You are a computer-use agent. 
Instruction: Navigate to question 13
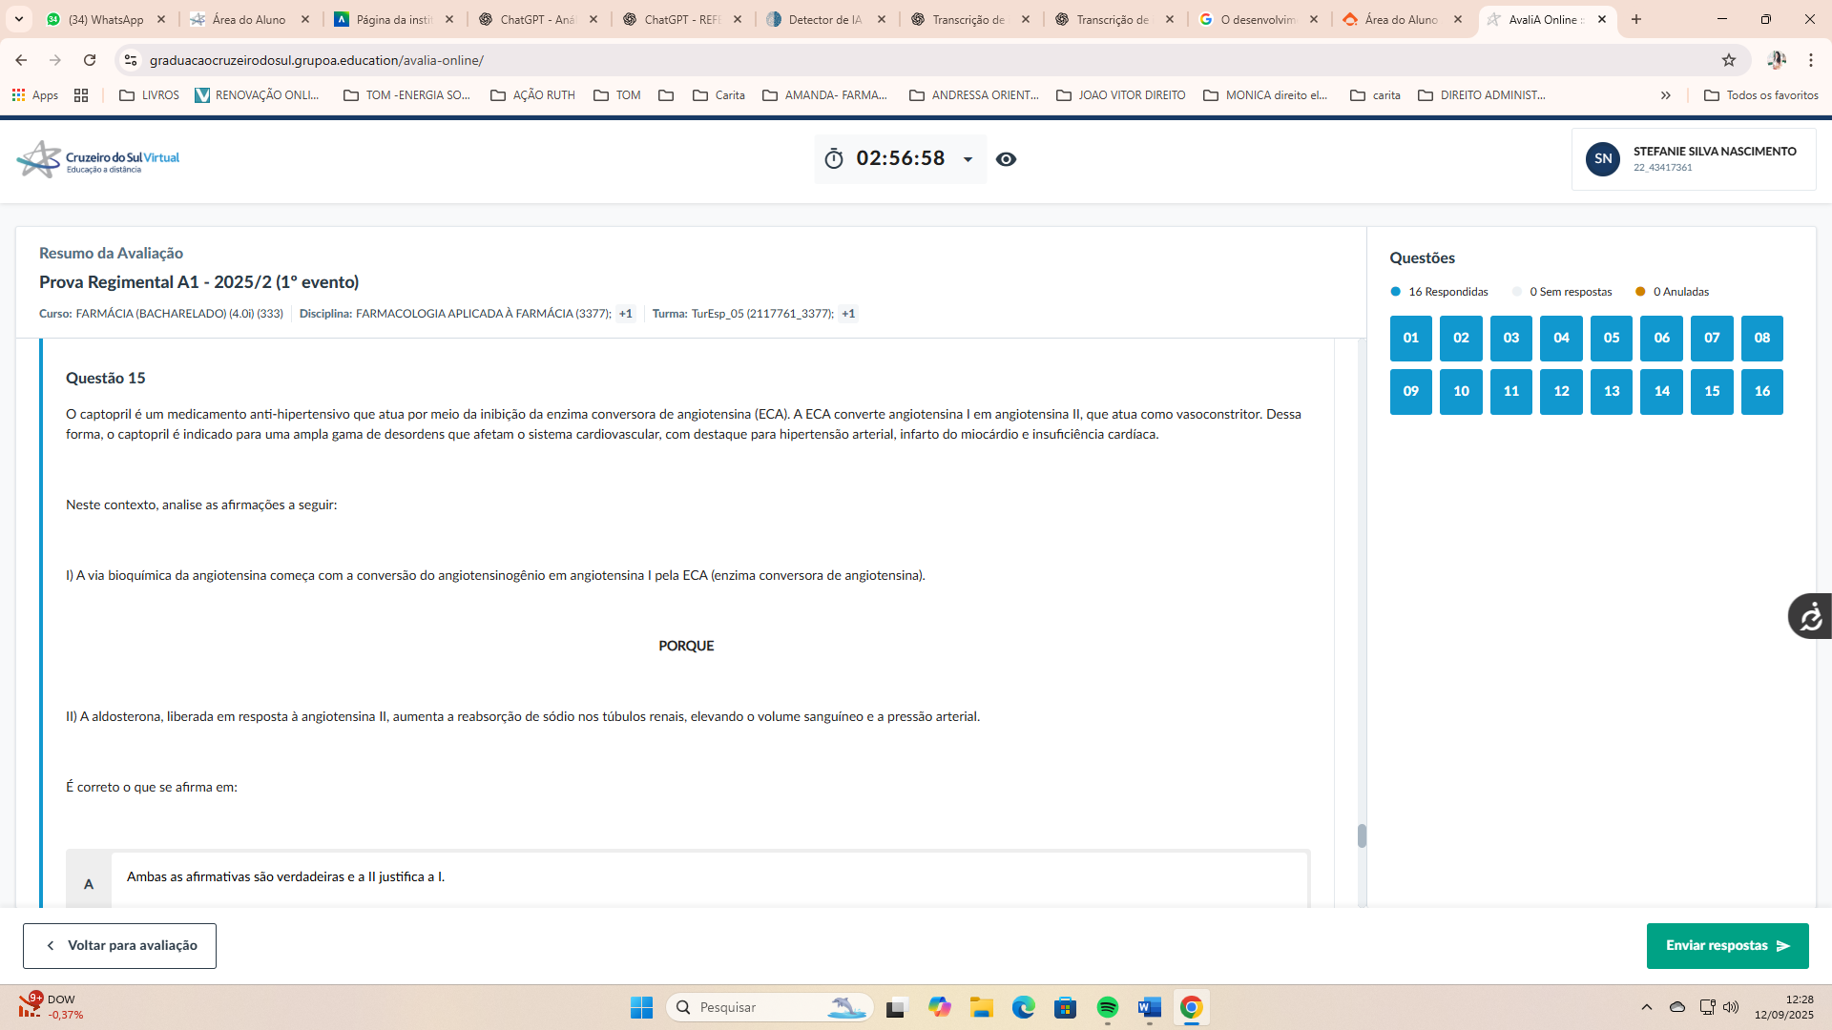[1612, 392]
